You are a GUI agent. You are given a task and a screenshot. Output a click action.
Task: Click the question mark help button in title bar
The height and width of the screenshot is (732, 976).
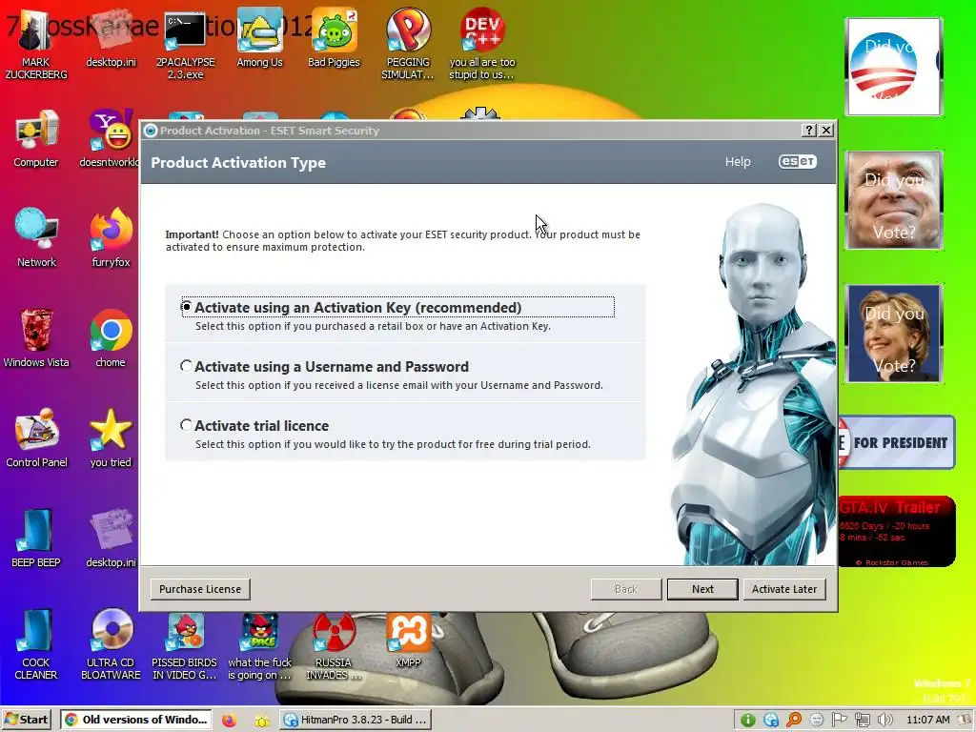click(808, 130)
